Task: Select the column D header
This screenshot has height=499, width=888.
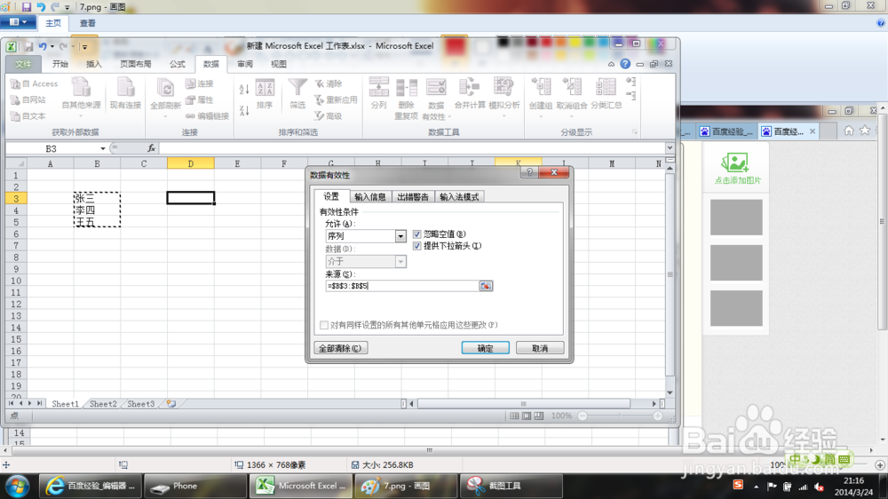Action: click(191, 163)
